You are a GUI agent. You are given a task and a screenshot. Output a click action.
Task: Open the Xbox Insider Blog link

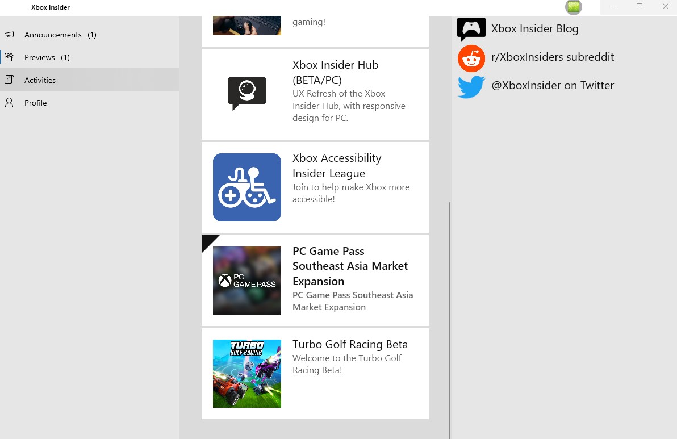[534, 28]
